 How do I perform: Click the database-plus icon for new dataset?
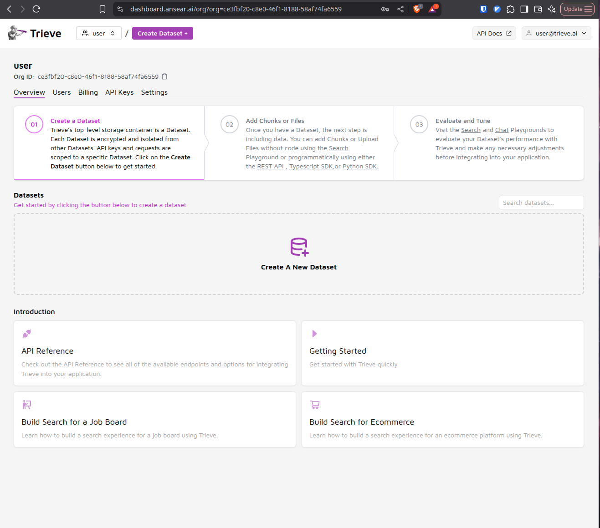[x=299, y=247]
